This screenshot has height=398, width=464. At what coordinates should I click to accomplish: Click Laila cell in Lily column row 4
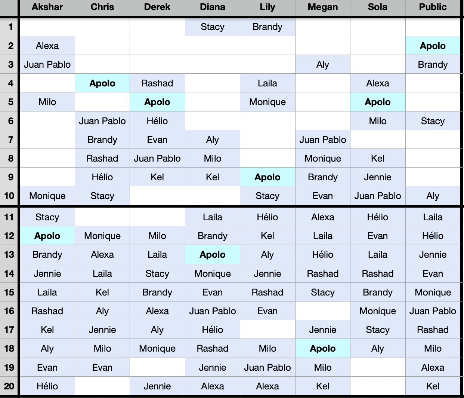(267, 83)
